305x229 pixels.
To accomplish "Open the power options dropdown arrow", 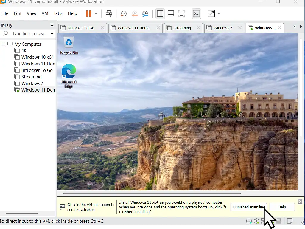I will click(x=96, y=13).
